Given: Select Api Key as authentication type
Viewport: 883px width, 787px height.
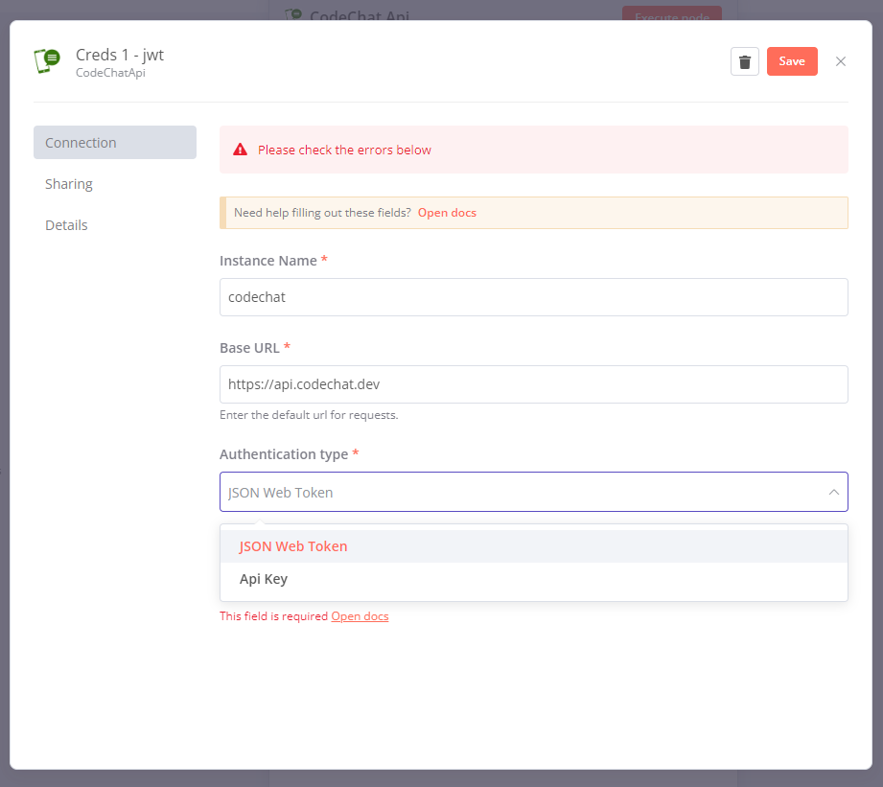Looking at the screenshot, I should pos(263,578).
